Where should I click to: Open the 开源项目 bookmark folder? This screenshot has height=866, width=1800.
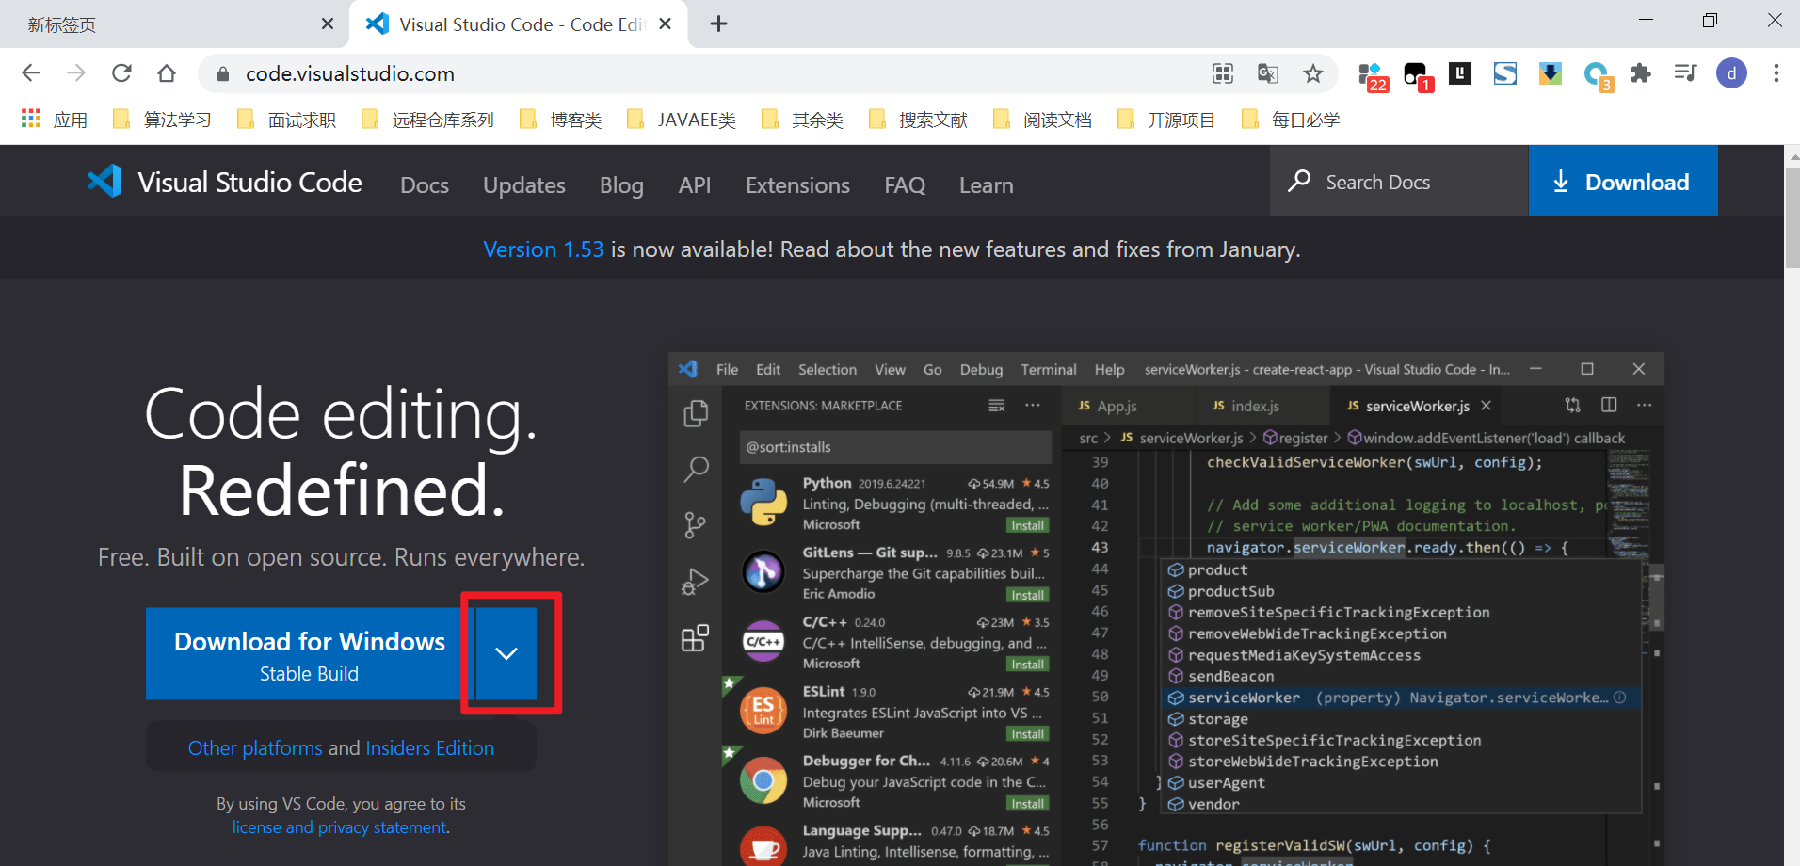pyautogui.click(x=1165, y=120)
